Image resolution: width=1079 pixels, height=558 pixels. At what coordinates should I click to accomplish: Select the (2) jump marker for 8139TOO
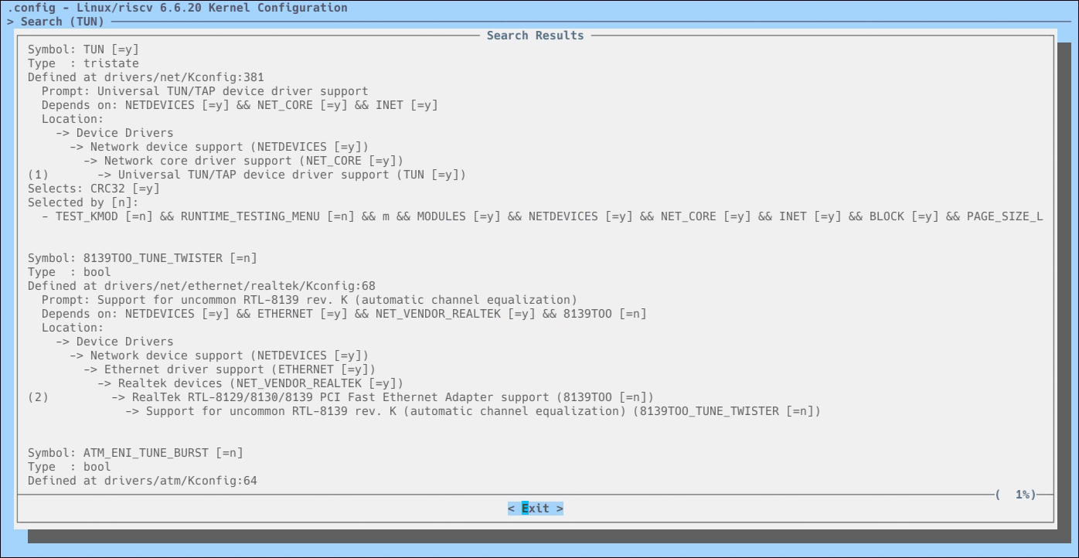click(38, 397)
